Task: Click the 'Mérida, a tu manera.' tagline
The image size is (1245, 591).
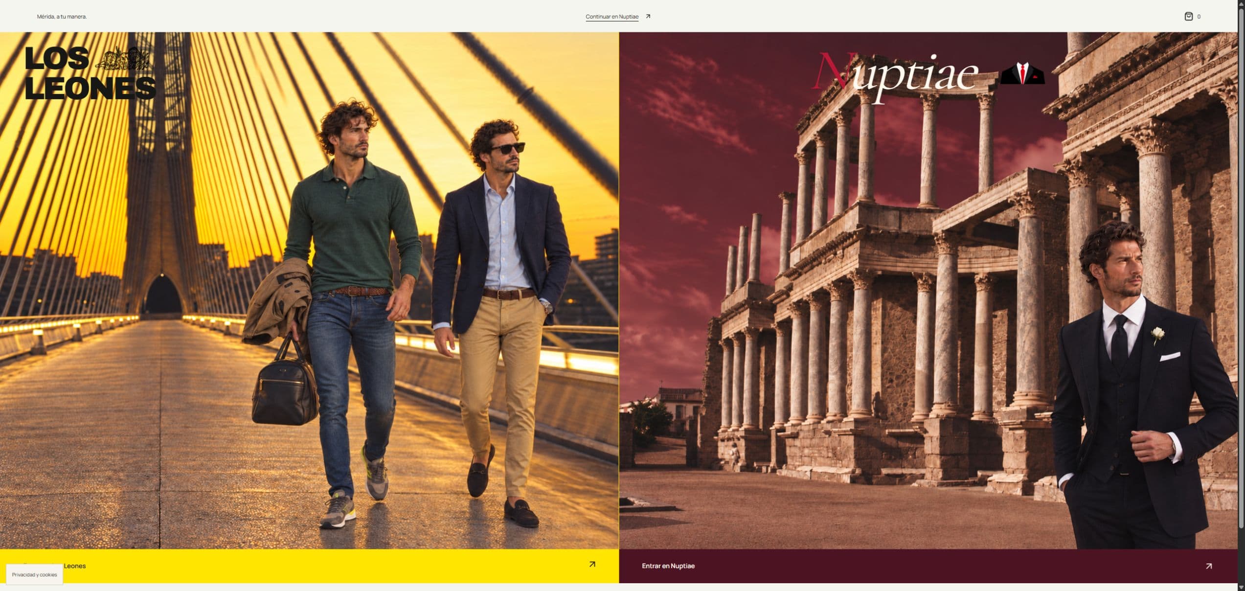Action: click(x=62, y=17)
